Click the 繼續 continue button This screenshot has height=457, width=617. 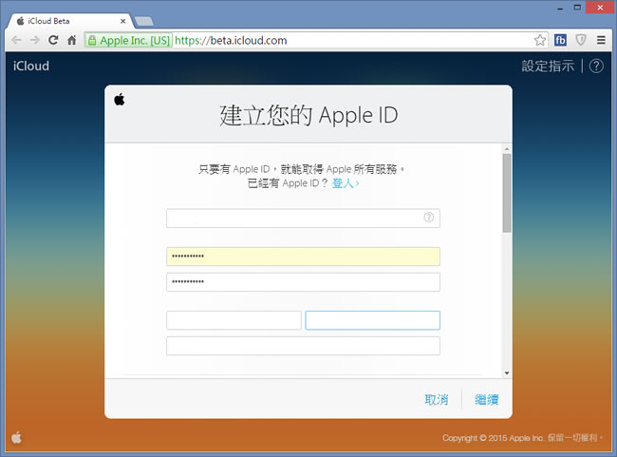click(x=487, y=399)
